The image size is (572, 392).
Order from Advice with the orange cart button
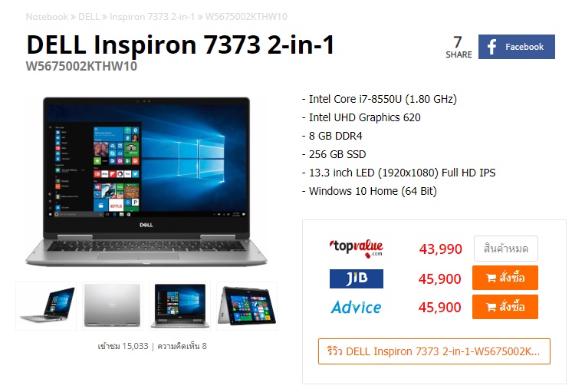pyautogui.click(x=505, y=307)
